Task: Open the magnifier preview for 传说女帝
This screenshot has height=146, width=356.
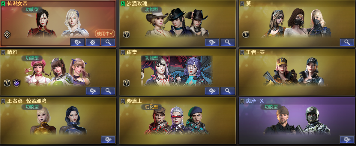Action: point(108,42)
